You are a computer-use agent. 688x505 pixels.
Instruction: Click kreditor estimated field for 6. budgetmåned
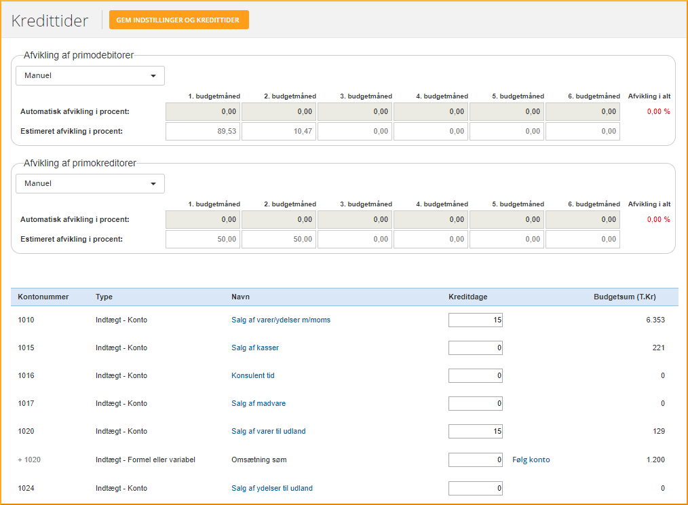(583, 239)
